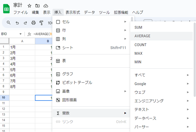Click the select-all corner box
Screen dimensions: 196x132
pyautogui.click(x=4, y=41)
